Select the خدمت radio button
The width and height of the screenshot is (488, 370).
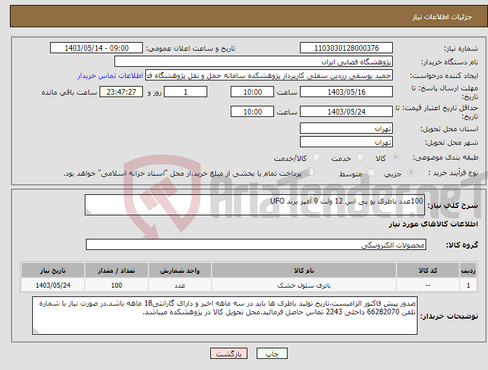pos(360,157)
